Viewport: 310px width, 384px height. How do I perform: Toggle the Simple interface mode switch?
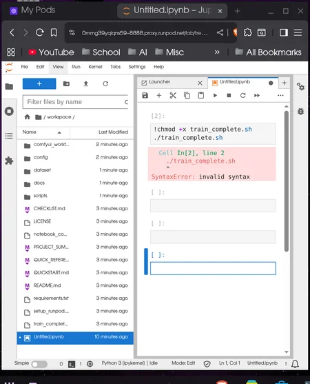pos(39,364)
